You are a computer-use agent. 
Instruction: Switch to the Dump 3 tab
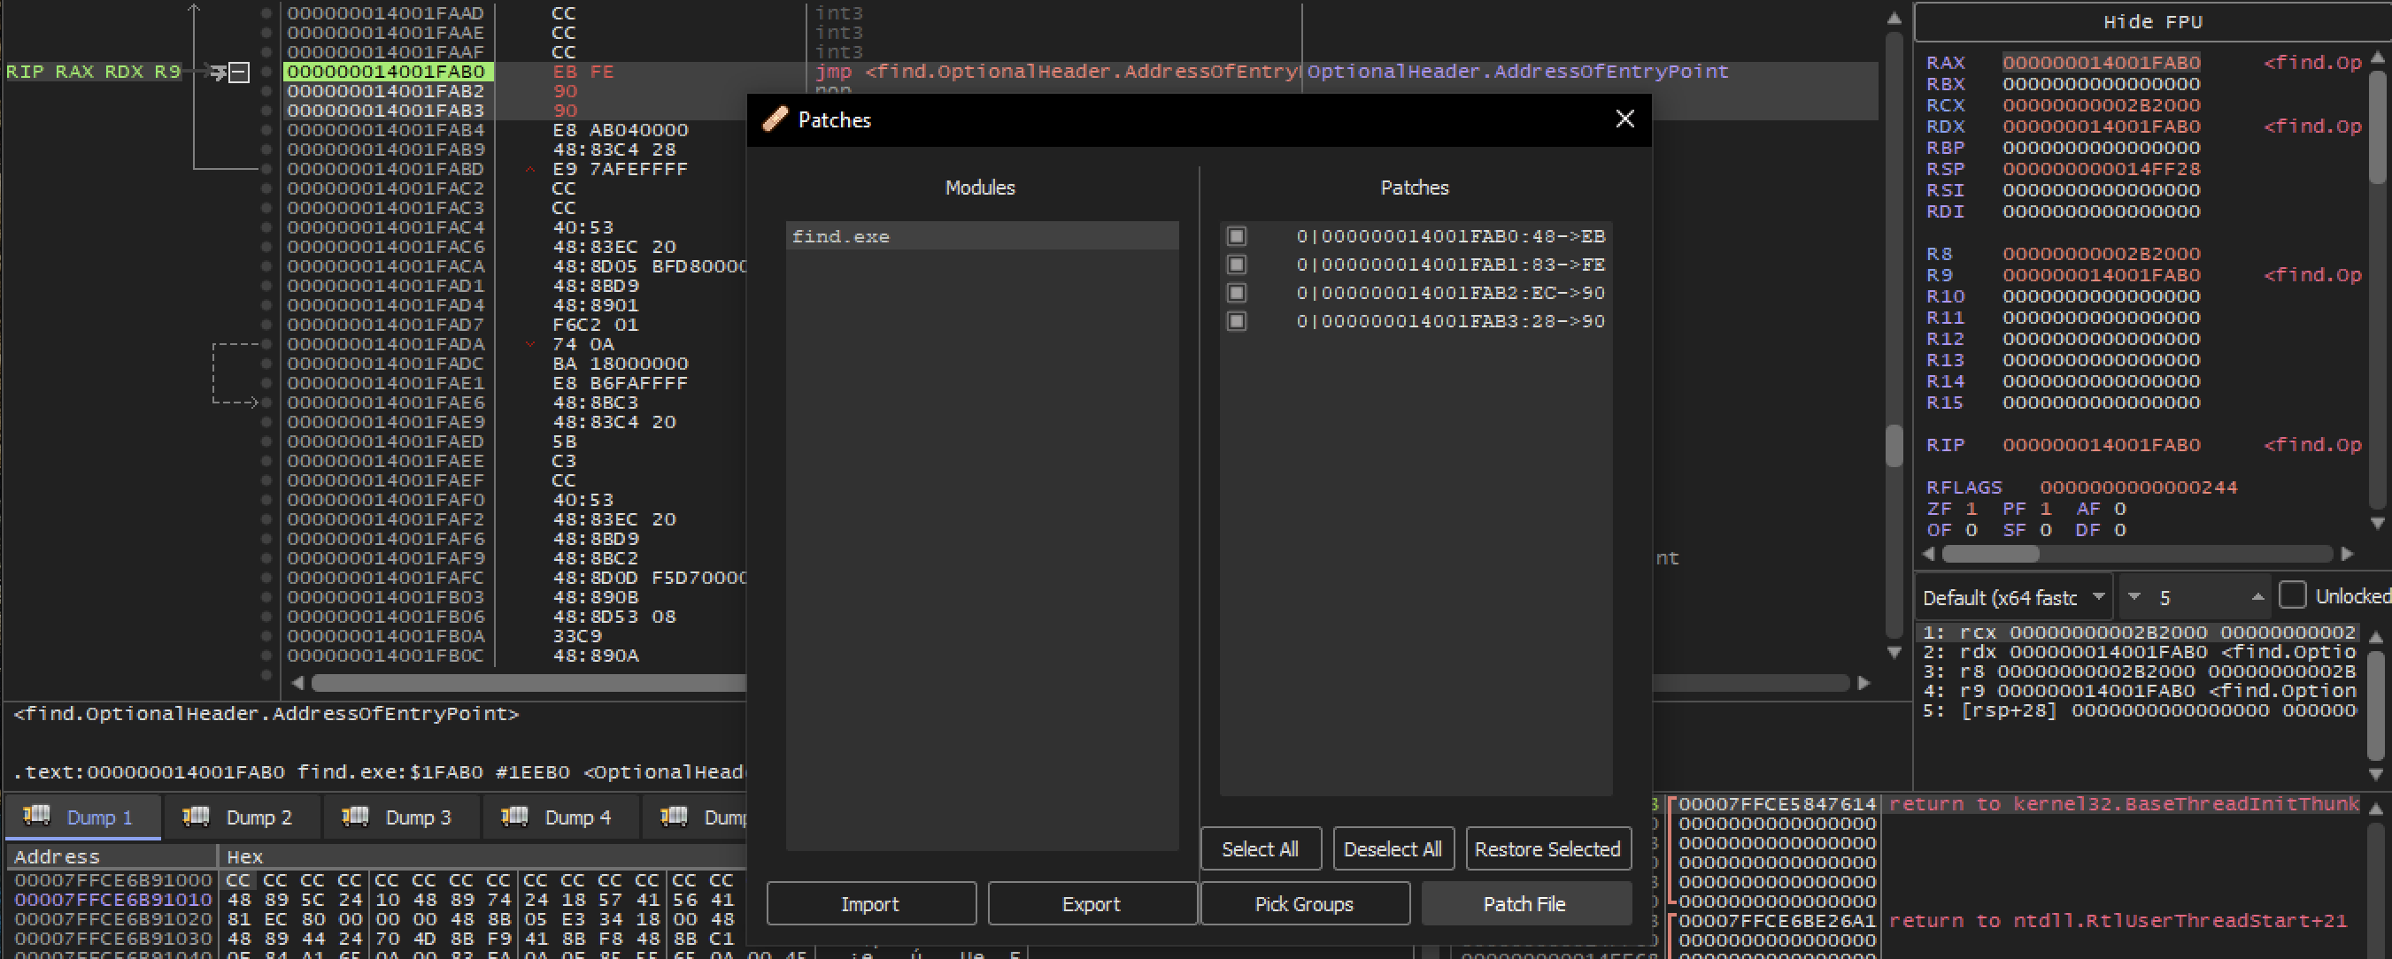401,817
